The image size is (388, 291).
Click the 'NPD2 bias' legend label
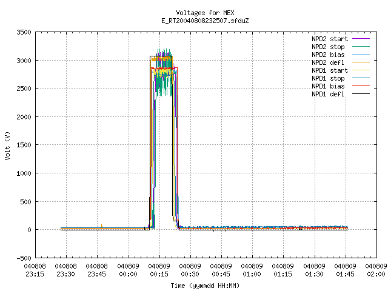pos(328,55)
